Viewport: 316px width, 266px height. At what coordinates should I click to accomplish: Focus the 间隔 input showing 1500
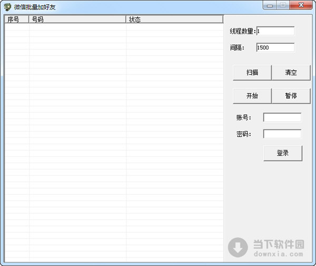[275, 47]
